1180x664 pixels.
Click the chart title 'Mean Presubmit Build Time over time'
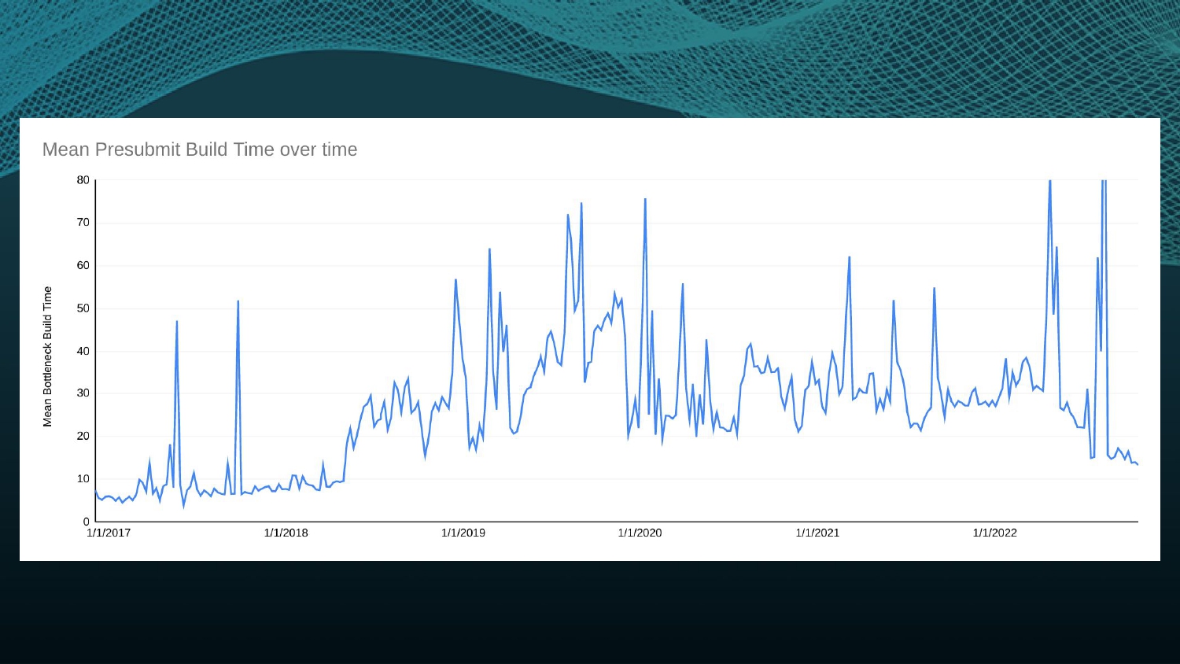[200, 149]
